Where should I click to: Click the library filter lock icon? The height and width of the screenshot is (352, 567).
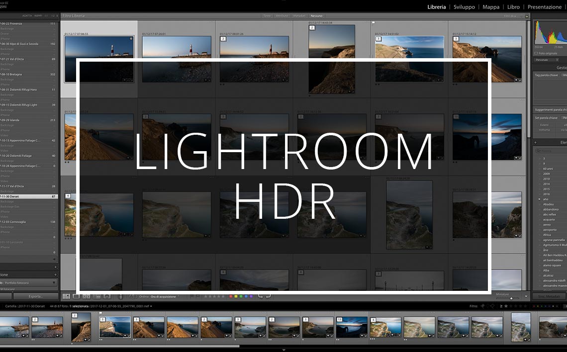pos(527,16)
